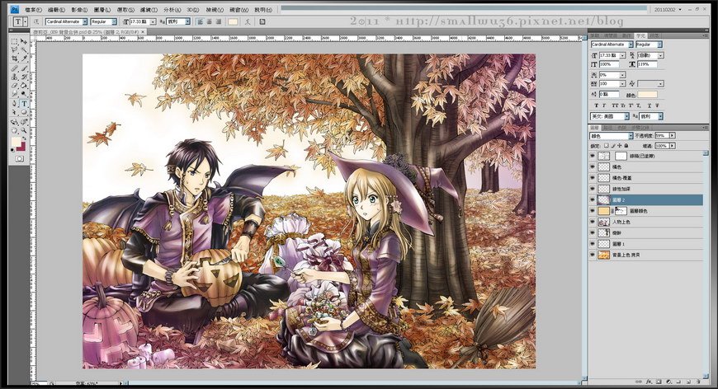Select the 人物上色 layer thumbnail
Screen dimensions: 718x389
click(604, 222)
